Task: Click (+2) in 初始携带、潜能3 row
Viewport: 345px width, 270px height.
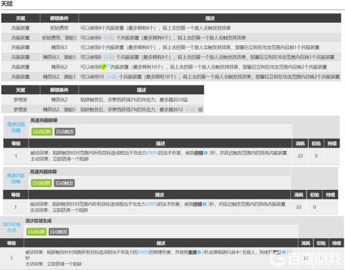Action: point(109,38)
